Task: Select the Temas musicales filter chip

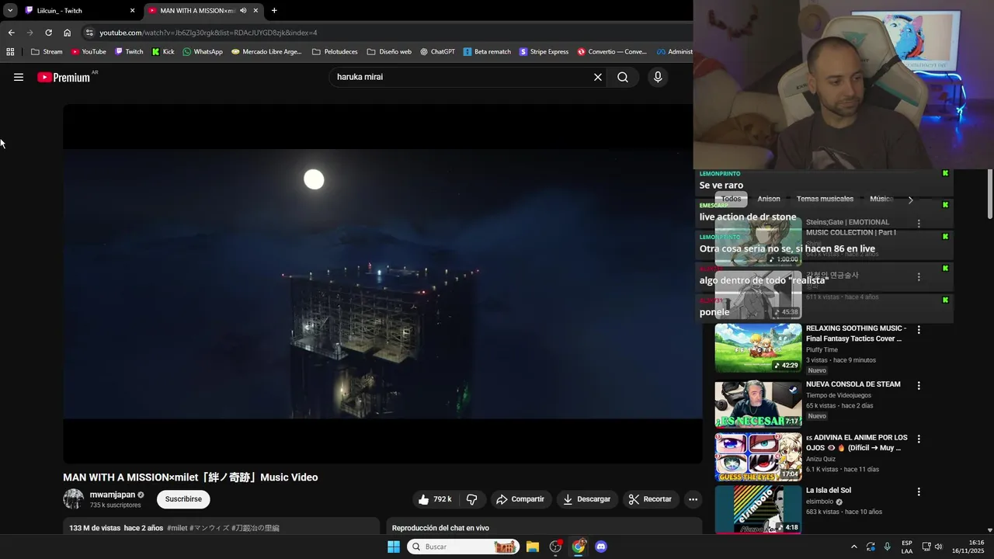Action: coord(825,199)
